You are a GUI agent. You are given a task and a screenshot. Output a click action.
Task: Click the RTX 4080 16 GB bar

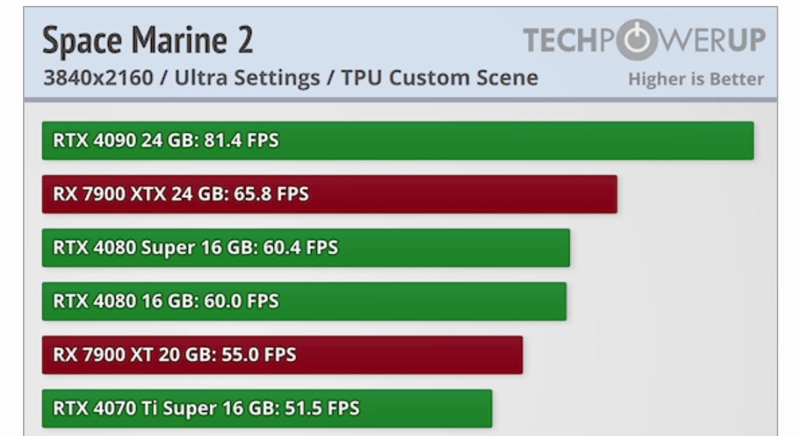pos(304,302)
